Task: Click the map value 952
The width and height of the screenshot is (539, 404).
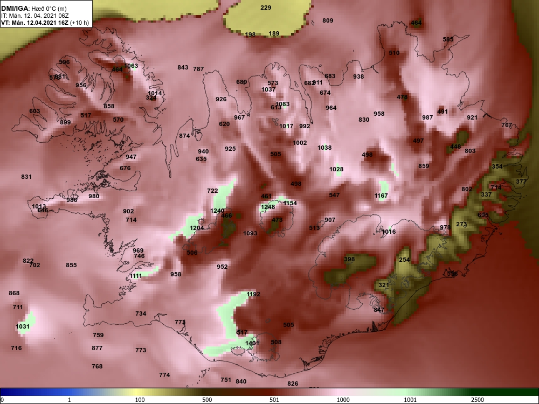Action: (222, 267)
